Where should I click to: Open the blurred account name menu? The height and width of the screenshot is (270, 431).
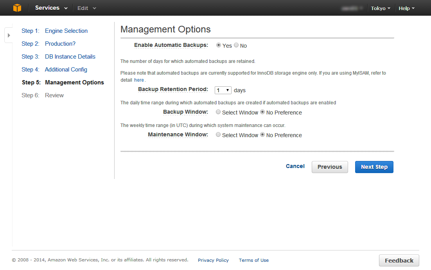pos(352,8)
